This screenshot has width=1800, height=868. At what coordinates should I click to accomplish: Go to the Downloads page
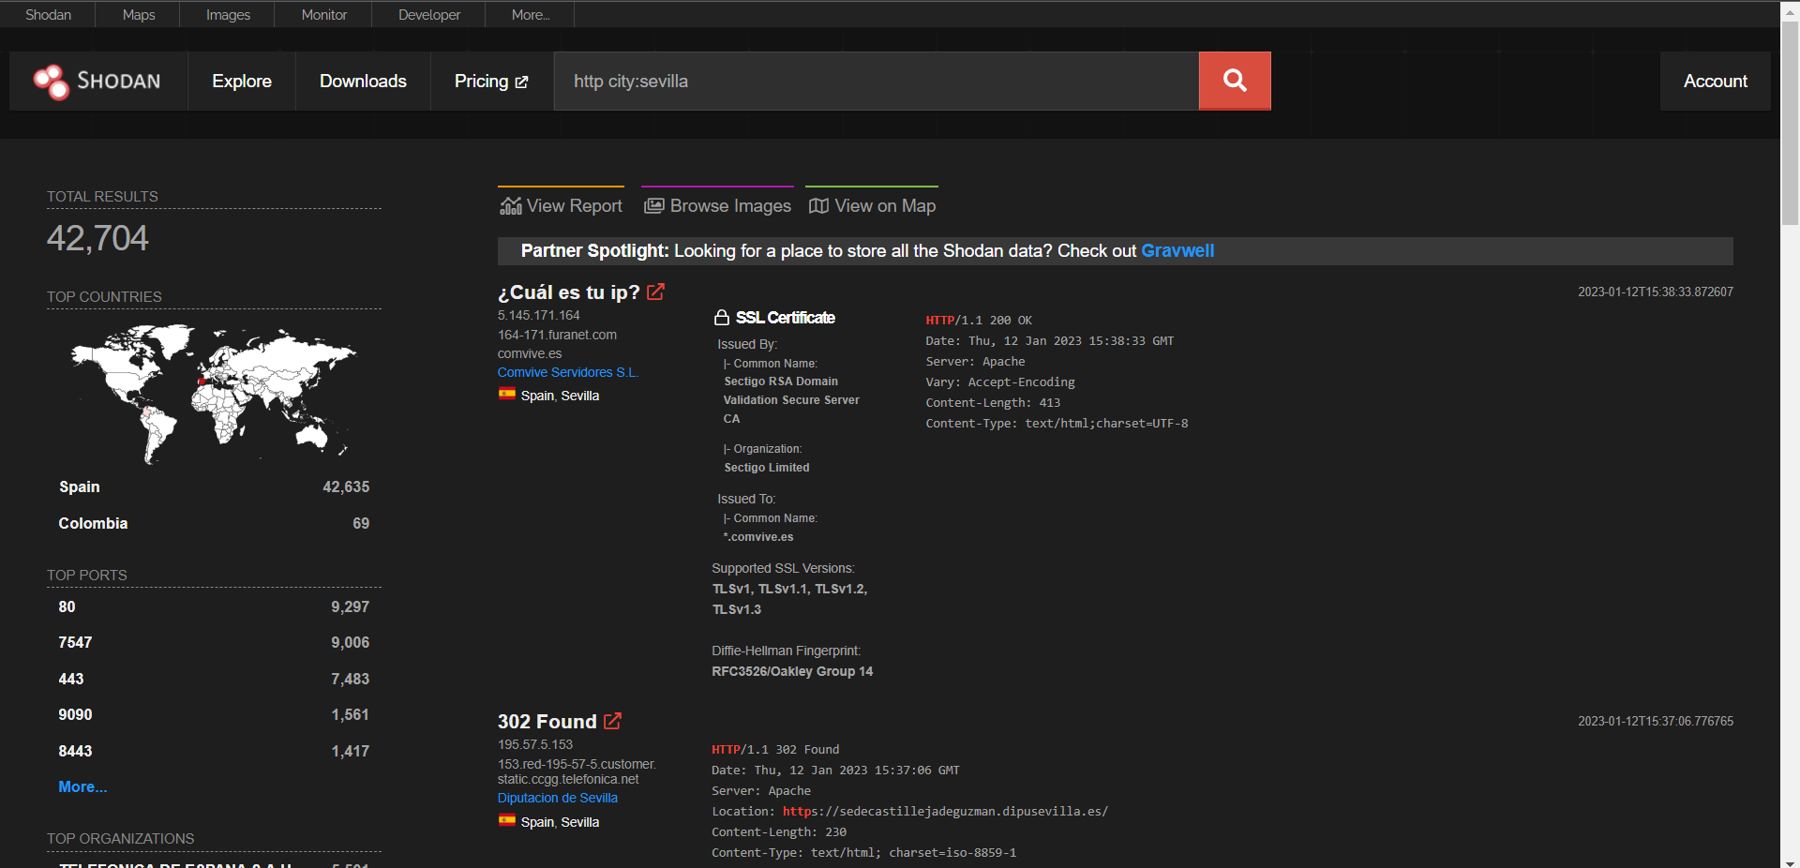pos(363,82)
